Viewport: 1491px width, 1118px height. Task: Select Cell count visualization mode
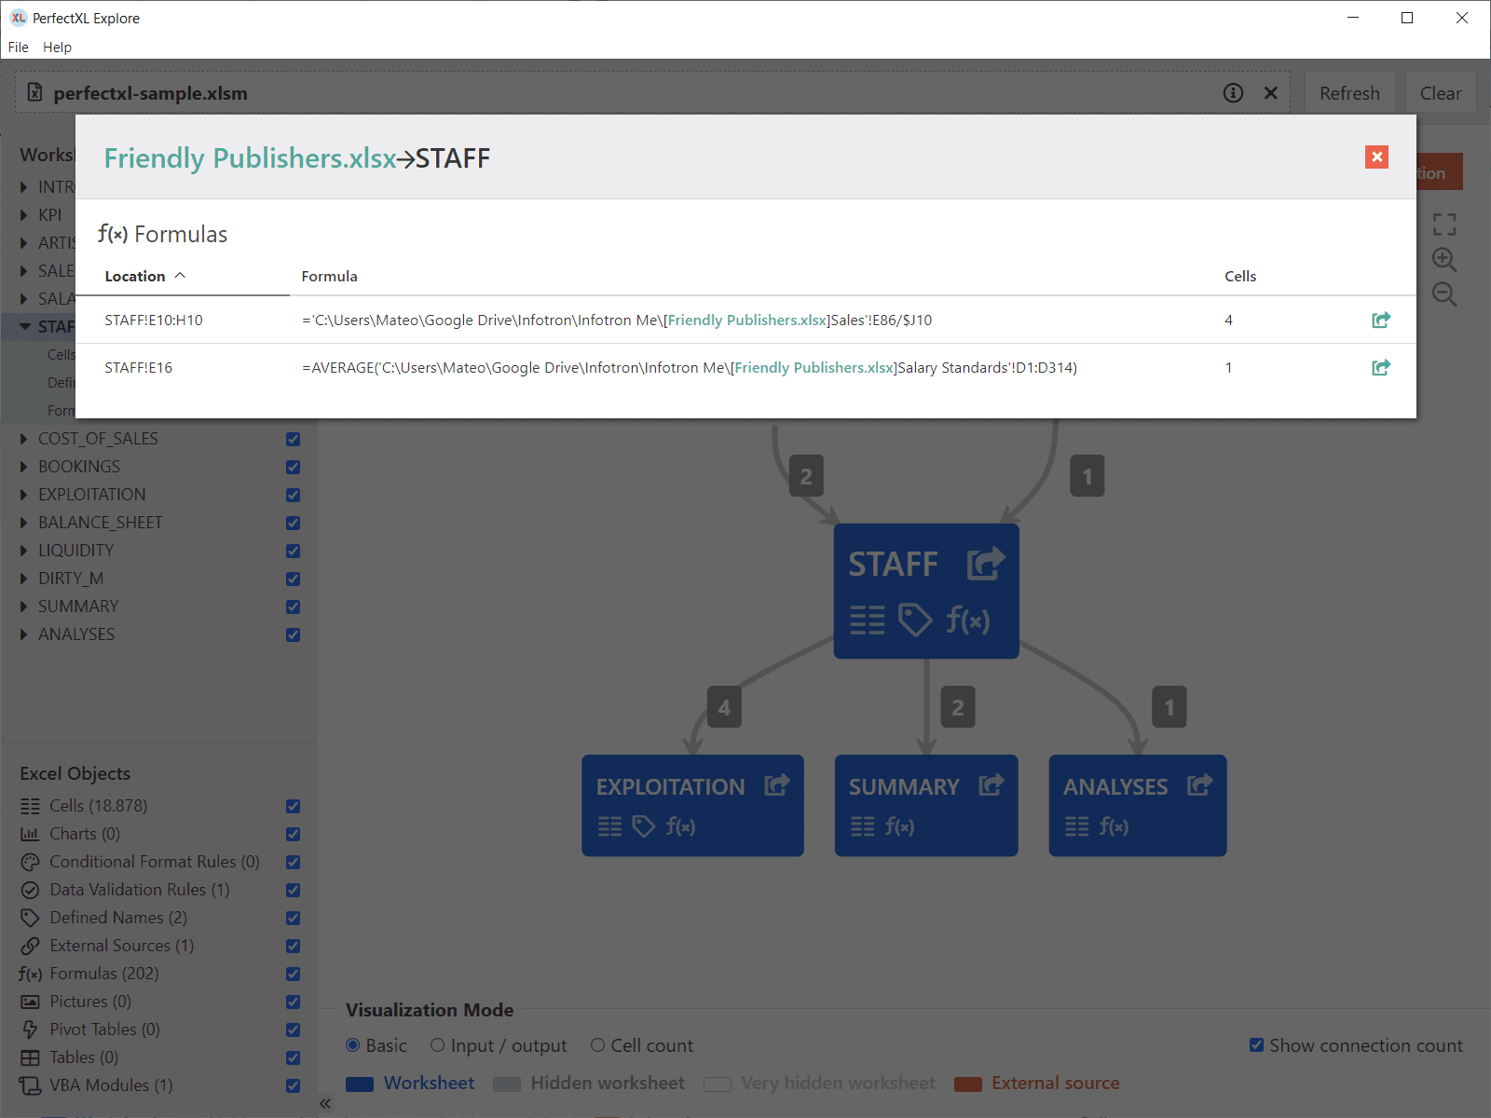tap(598, 1045)
